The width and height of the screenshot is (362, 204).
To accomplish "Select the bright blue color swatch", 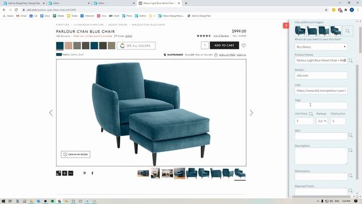I will pos(94,45).
